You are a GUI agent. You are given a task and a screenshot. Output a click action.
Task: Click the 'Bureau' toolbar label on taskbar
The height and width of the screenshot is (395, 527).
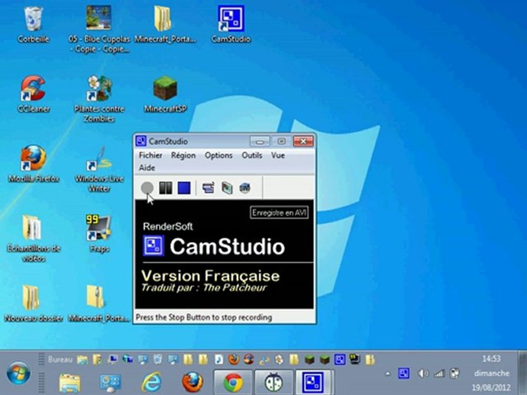(x=60, y=360)
